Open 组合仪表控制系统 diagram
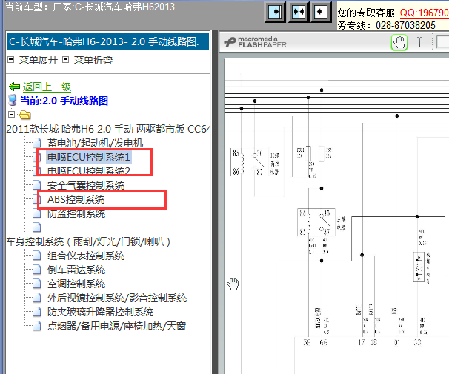The height and width of the screenshot is (374, 449). tap(86, 256)
